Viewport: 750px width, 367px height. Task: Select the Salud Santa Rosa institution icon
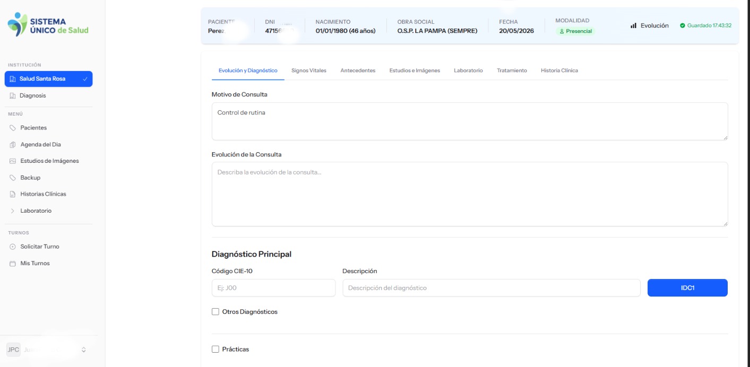(13, 79)
